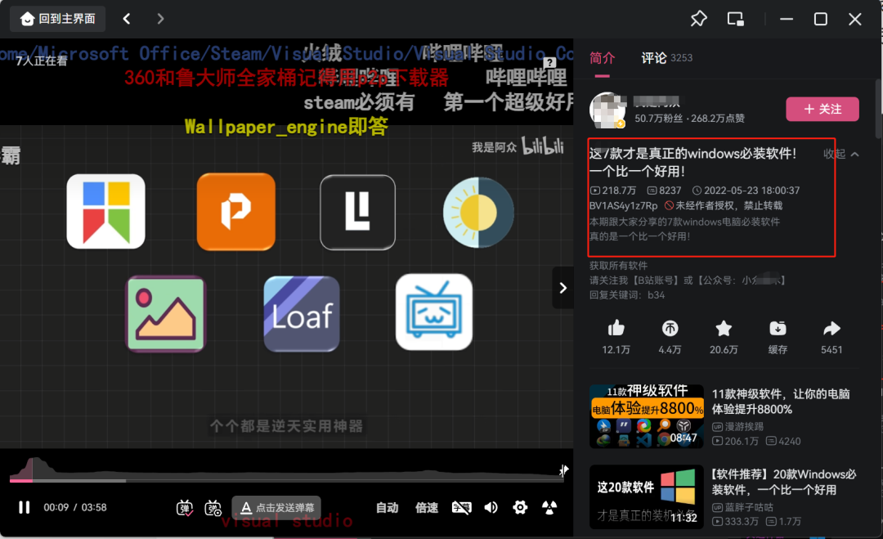883x539 pixels.
Task: Like the video with thumbs-up
Action: point(616,328)
